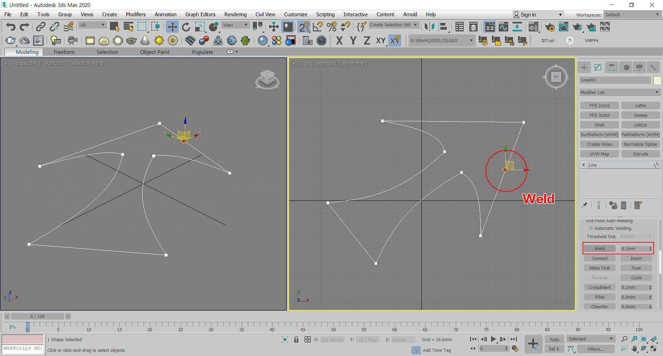
Task: Toggle Pin Stack pushpin icon
Action: pyautogui.click(x=585, y=205)
